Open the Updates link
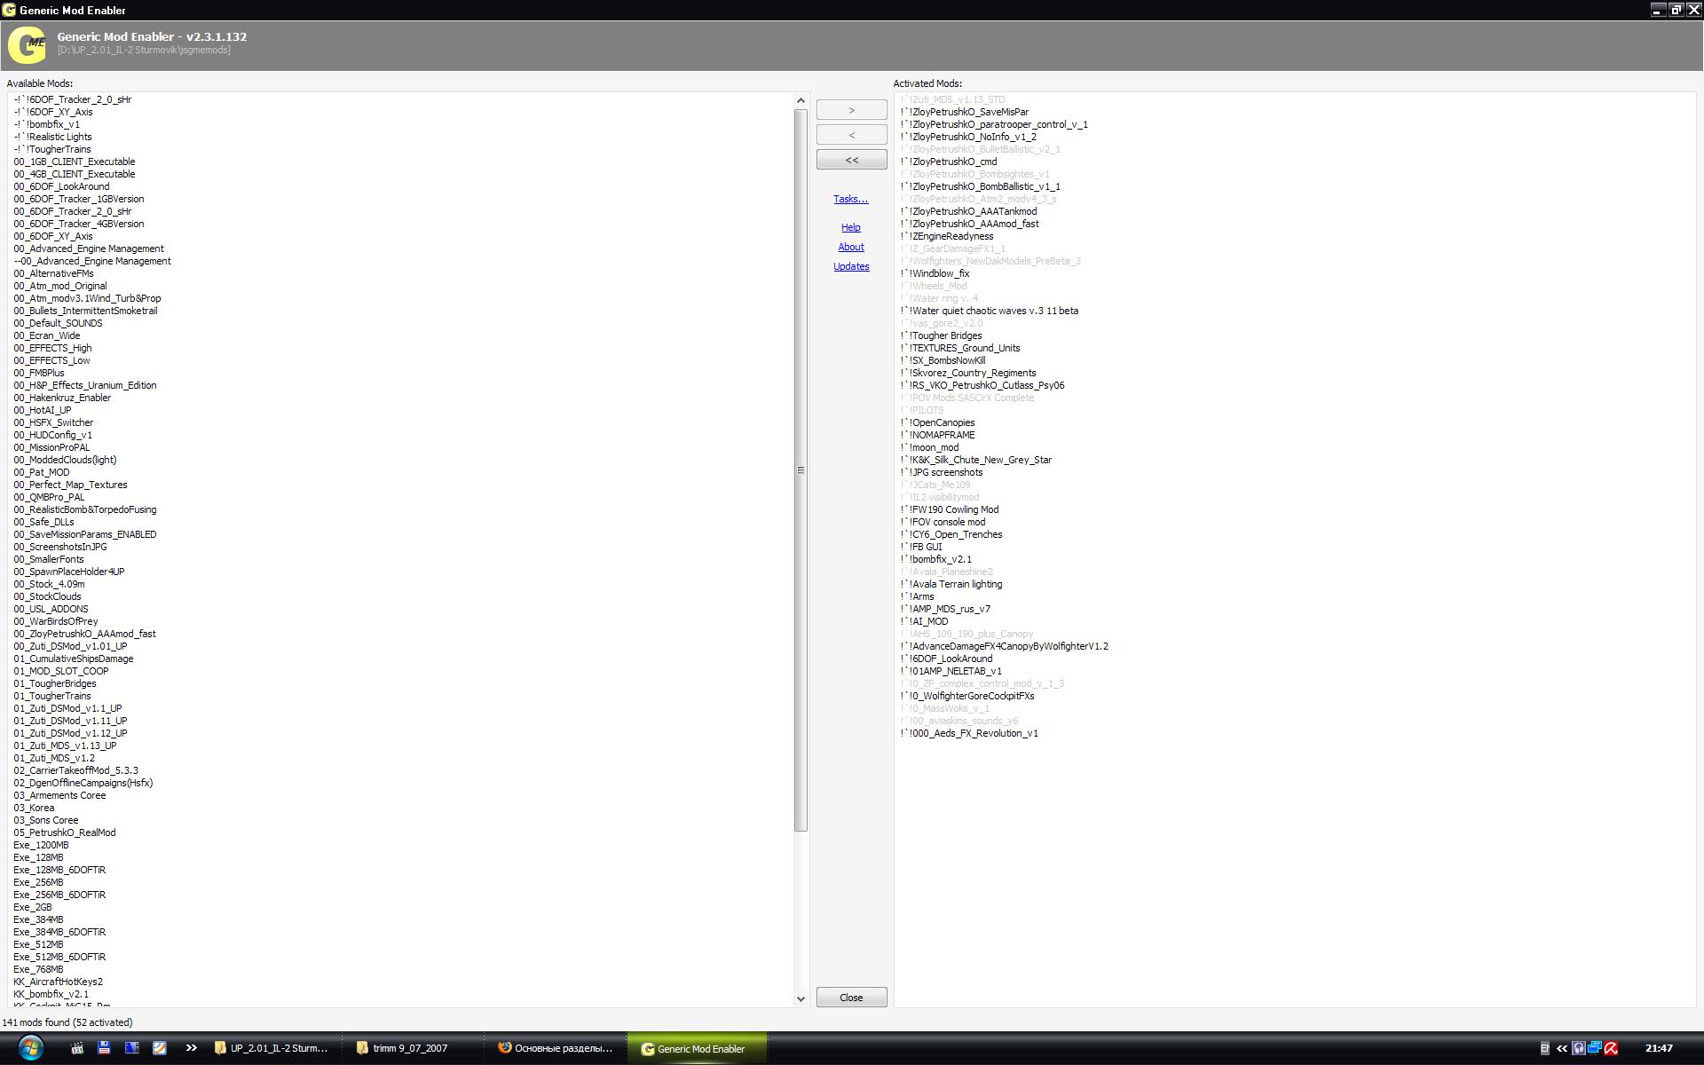 pos(850,266)
